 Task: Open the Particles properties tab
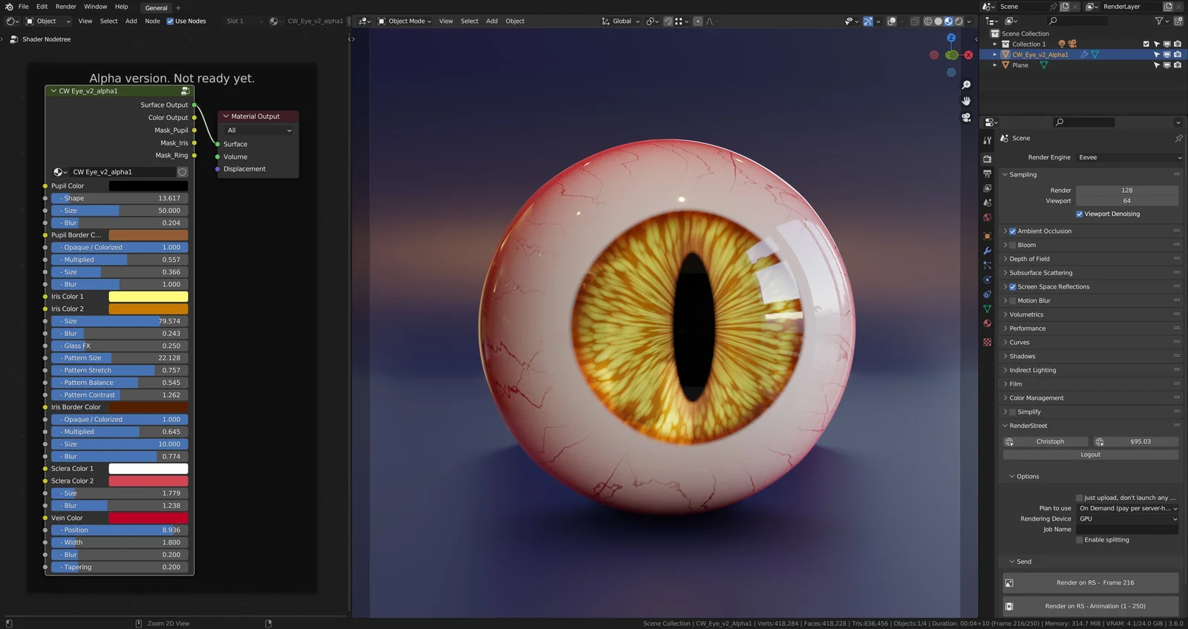[x=987, y=265]
